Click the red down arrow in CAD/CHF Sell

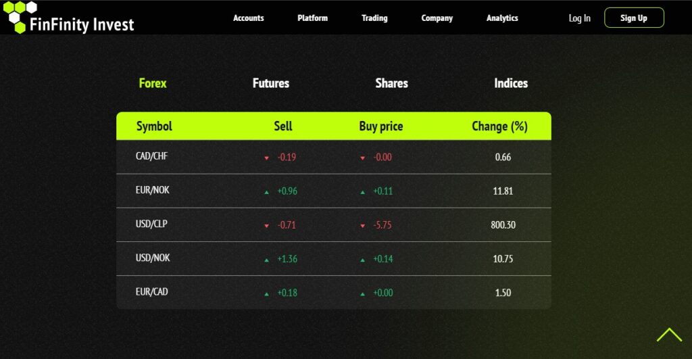tap(266, 158)
